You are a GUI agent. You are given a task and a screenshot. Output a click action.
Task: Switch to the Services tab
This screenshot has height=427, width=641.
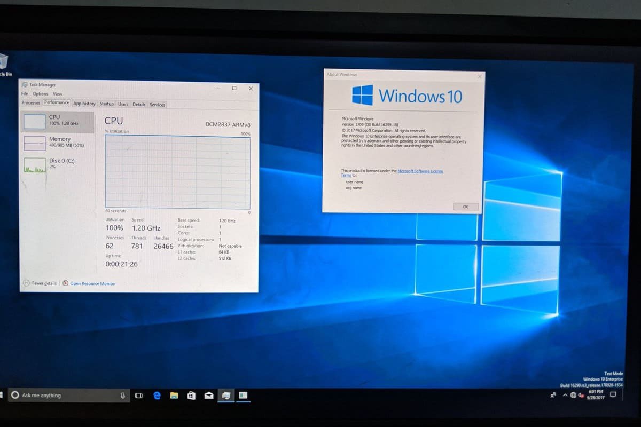point(157,104)
